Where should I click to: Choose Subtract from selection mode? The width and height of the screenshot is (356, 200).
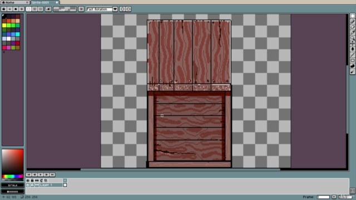coord(41,9)
